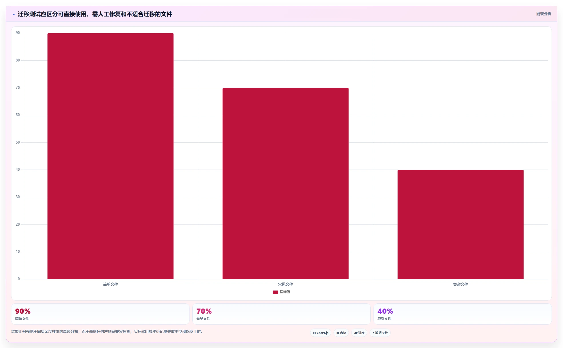Click the 指标值 legend label
Screen dimensions: 563x348
(x=285, y=292)
